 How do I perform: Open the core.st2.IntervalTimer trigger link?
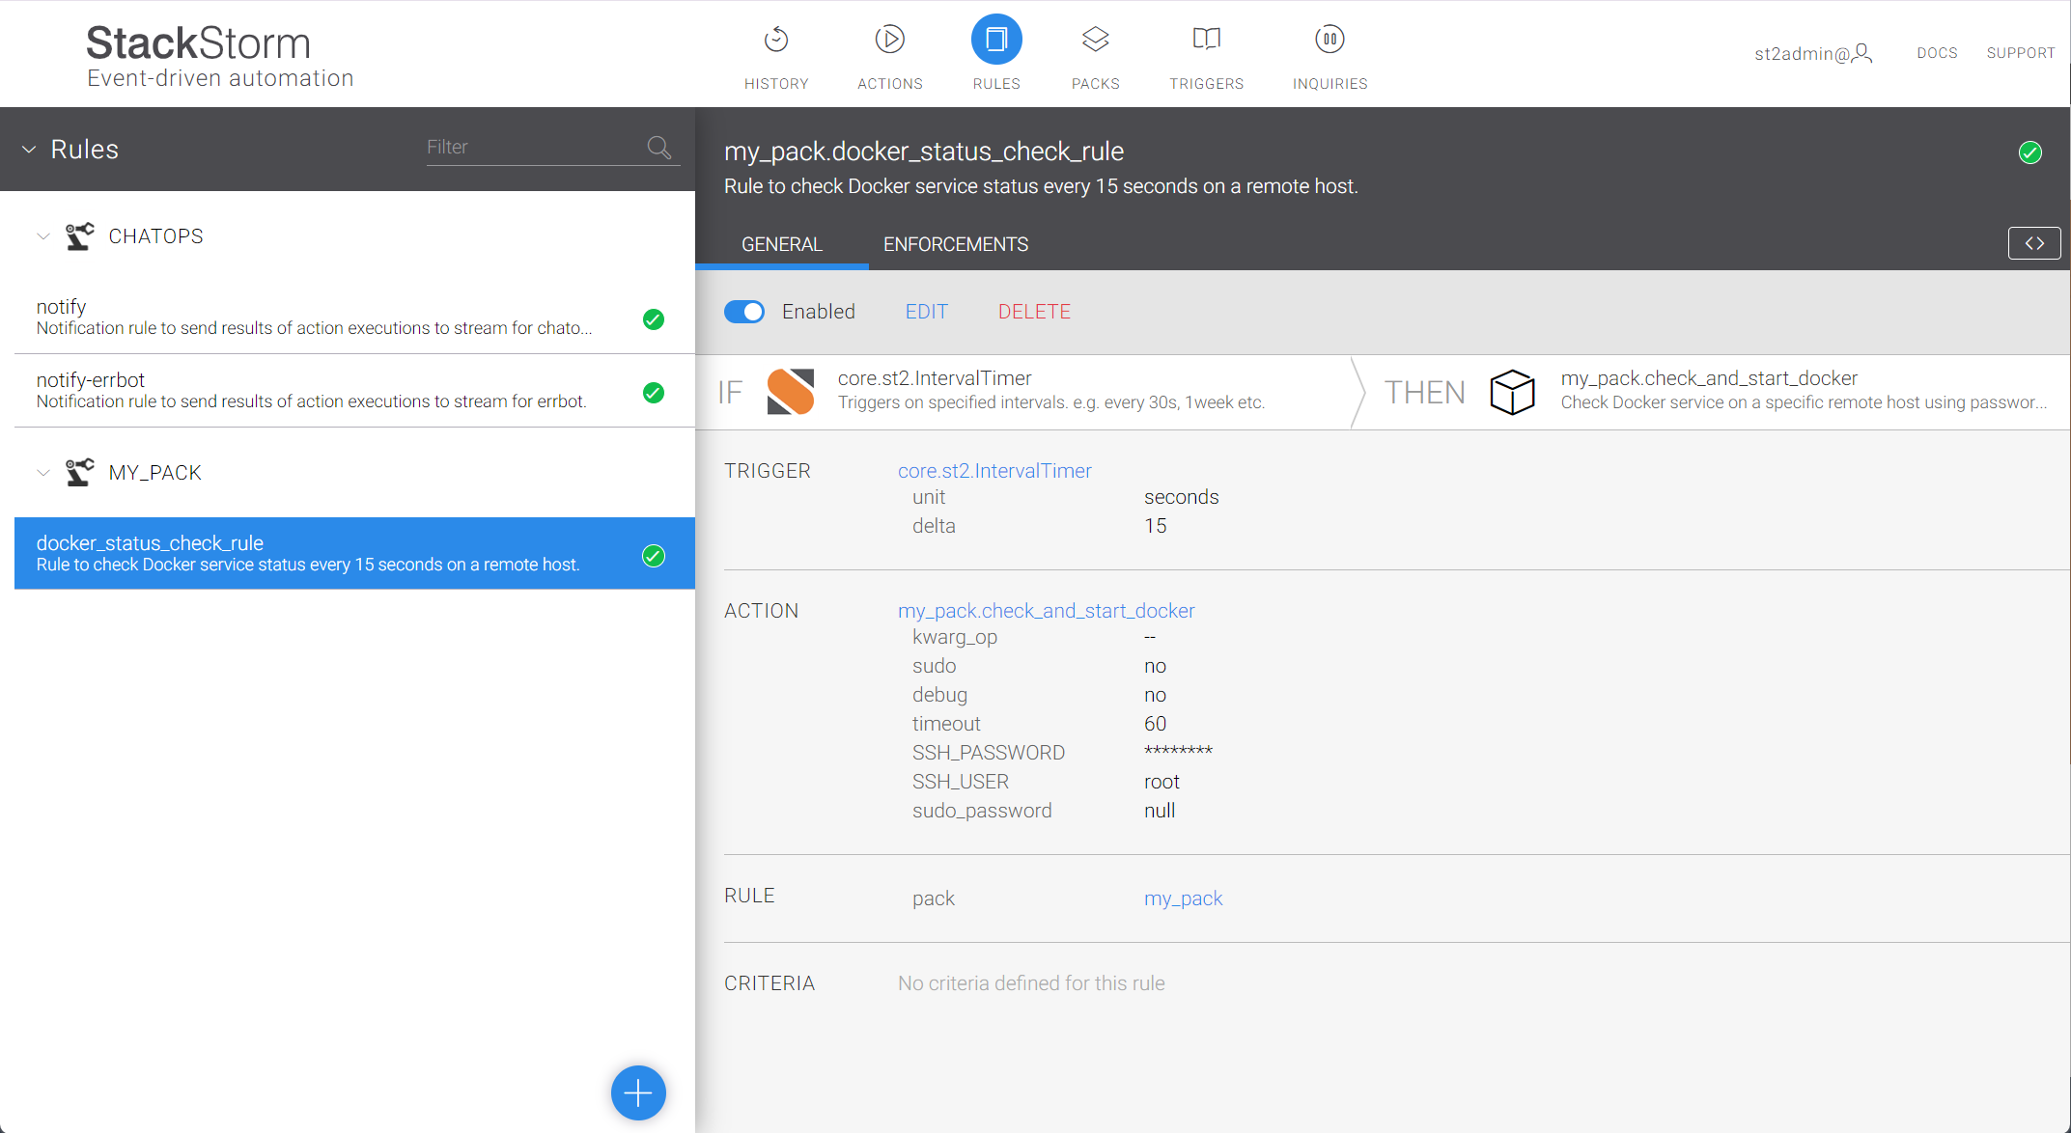coord(994,471)
